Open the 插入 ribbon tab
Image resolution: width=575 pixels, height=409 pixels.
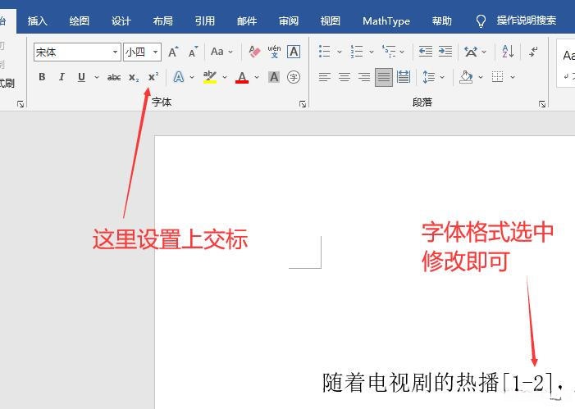click(x=38, y=20)
